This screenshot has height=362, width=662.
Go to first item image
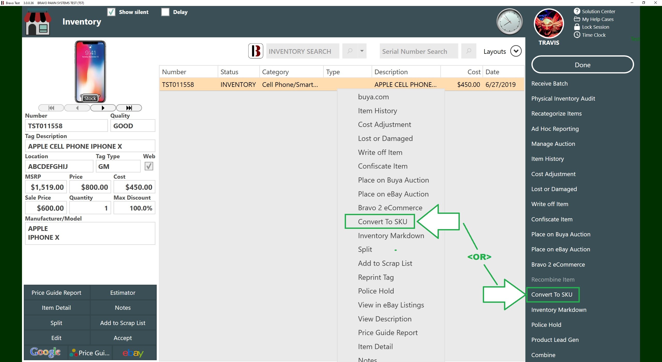tap(51, 108)
